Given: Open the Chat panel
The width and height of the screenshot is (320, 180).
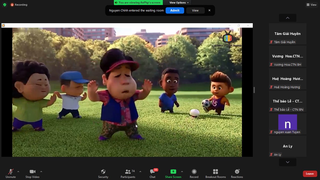Looking at the screenshot, I should coord(152,173).
